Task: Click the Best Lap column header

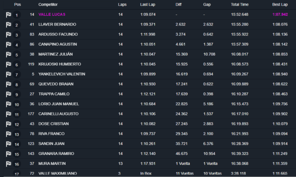Action: pyautogui.click(x=280, y=5)
